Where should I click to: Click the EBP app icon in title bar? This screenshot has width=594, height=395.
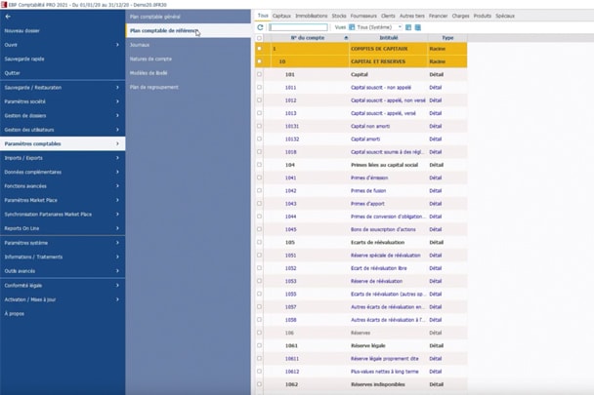click(x=5, y=4)
